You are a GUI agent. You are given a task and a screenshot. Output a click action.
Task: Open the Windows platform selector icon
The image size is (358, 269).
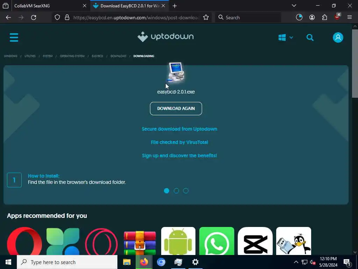[282, 37]
